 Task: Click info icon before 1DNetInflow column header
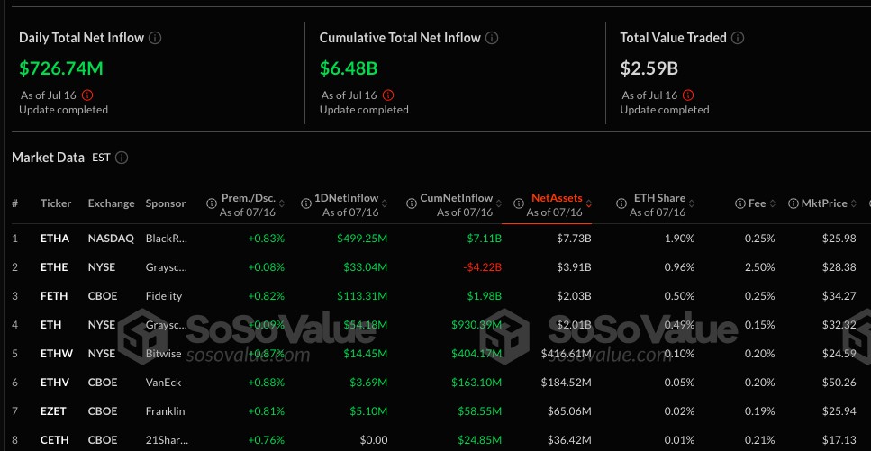306,203
